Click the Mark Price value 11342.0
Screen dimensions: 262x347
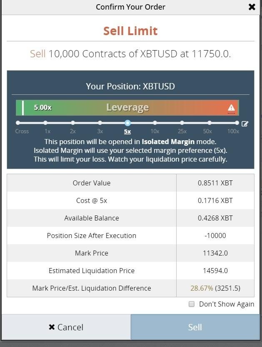point(215,253)
